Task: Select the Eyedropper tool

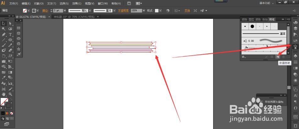Action: tap(4, 78)
